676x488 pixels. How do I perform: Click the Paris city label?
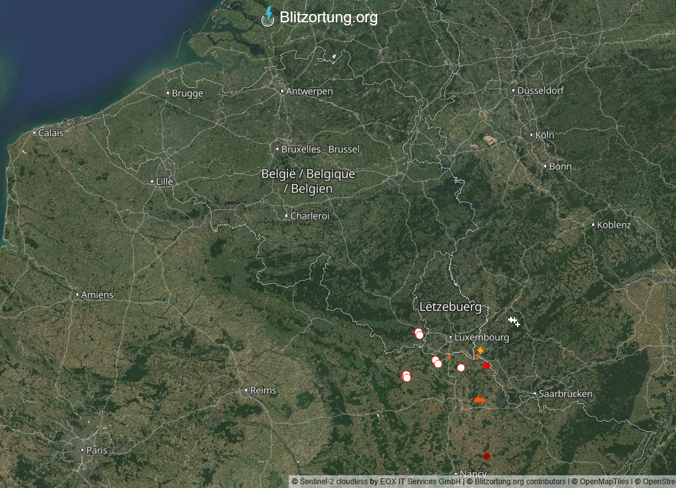(97, 450)
